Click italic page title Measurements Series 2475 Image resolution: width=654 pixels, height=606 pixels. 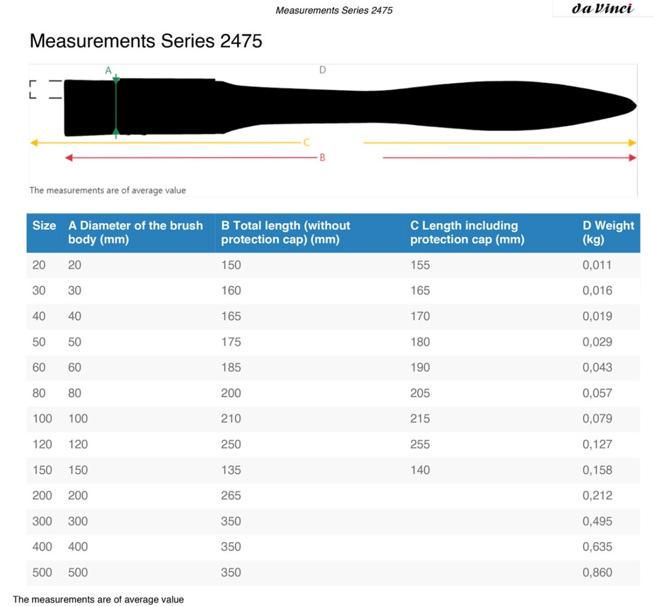point(334,10)
